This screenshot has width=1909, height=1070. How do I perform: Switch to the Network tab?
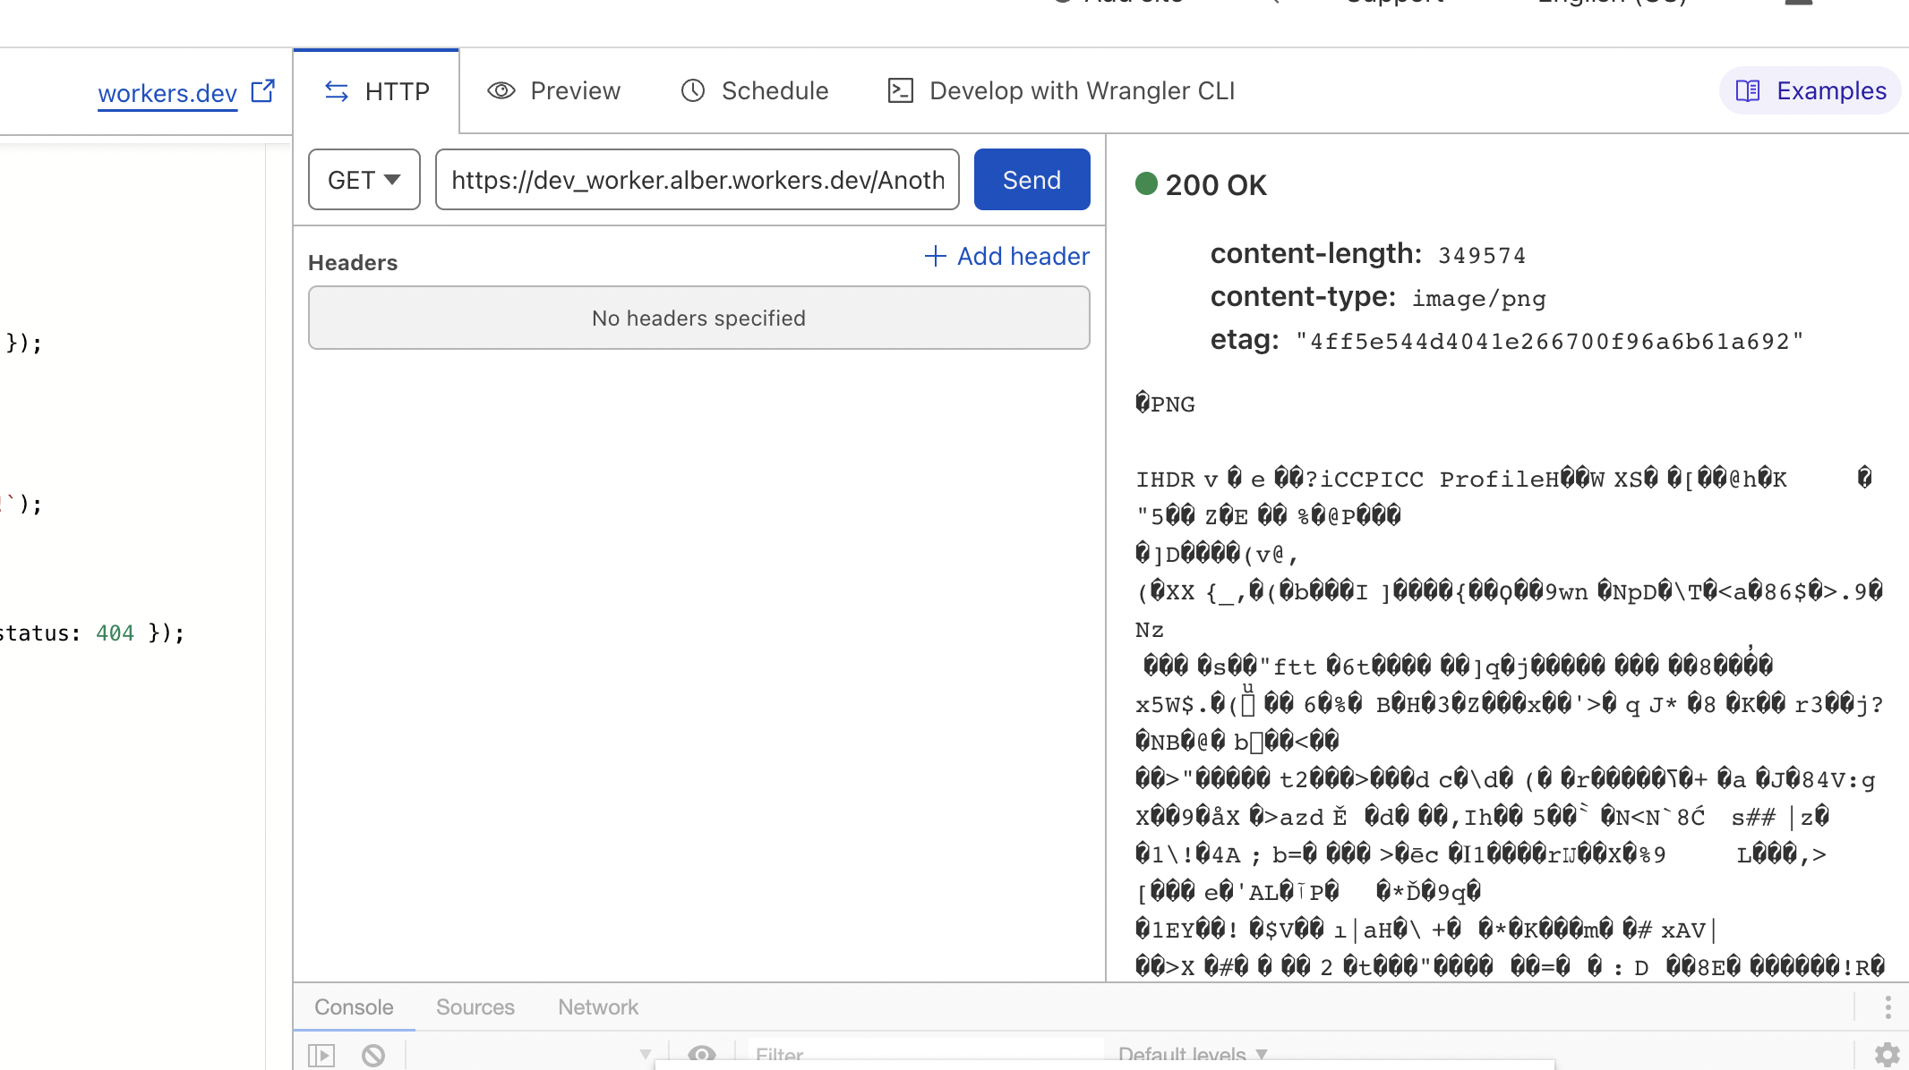click(x=598, y=1007)
